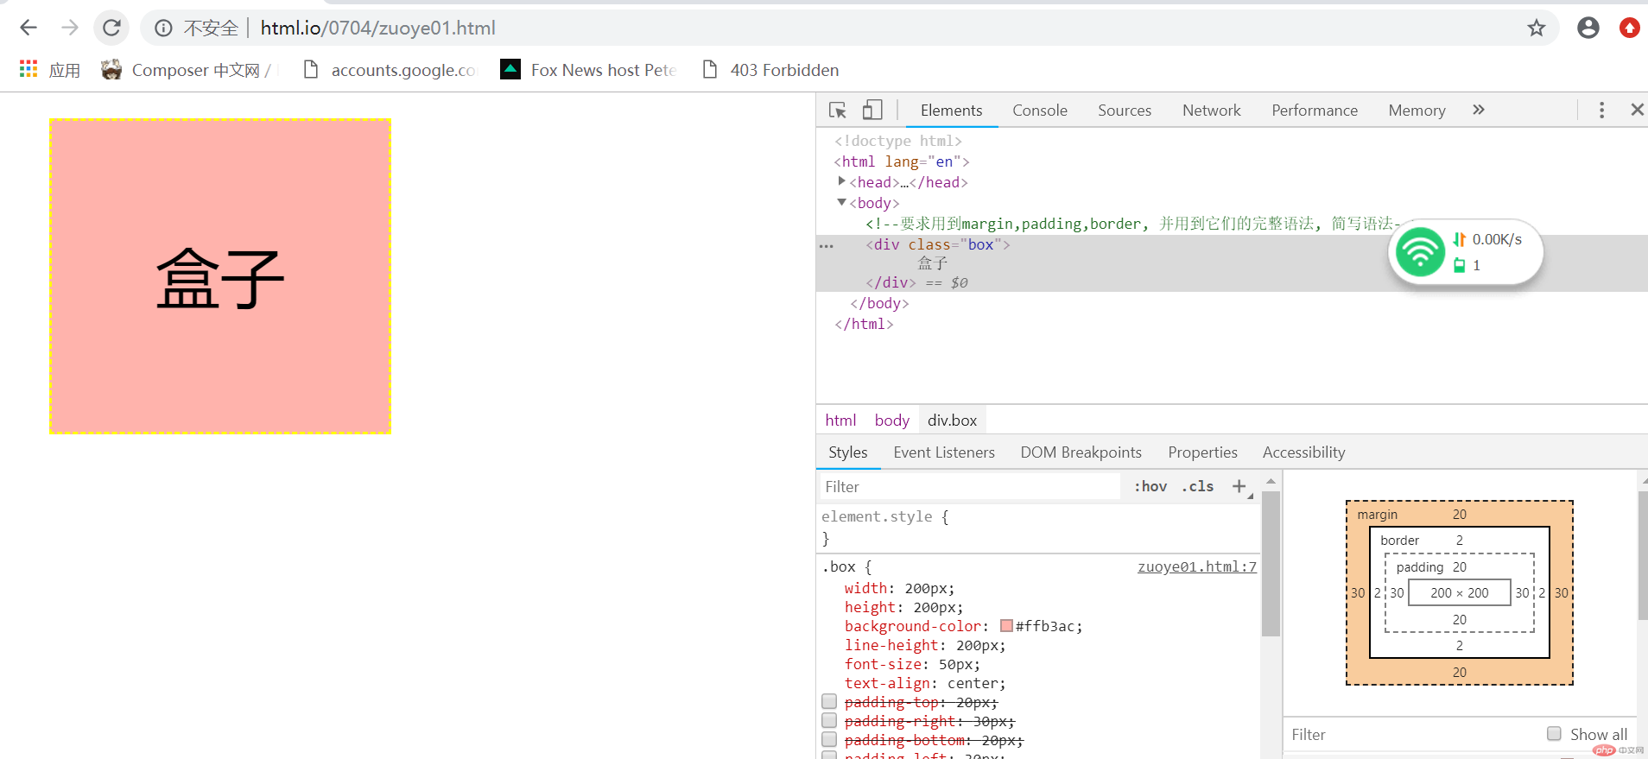Open color picker for #ffb3ac swatch
The height and width of the screenshot is (759, 1648).
pyautogui.click(x=1006, y=626)
